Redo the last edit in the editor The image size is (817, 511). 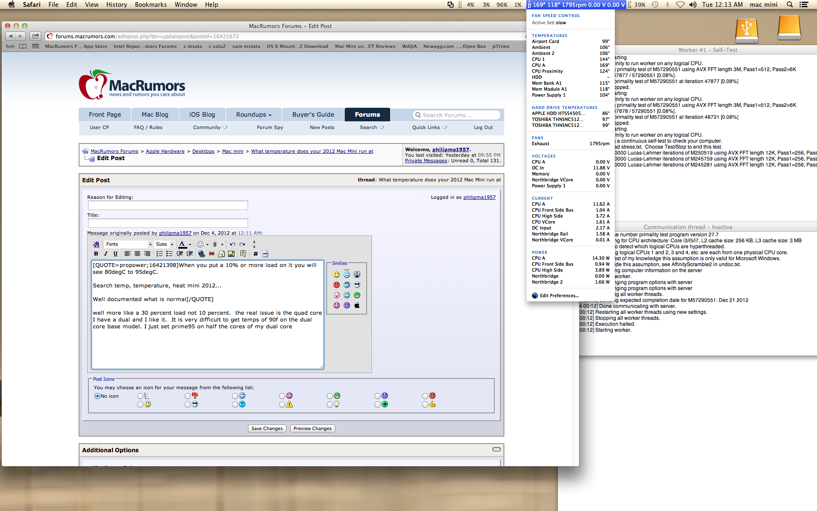(242, 244)
